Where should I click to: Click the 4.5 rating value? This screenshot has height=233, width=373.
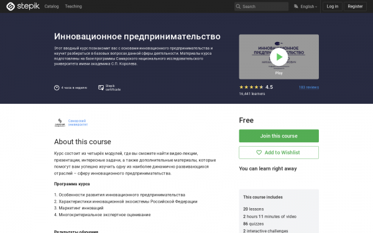(269, 87)
